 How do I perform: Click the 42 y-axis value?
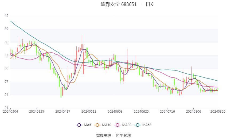[x=6, y=16]
